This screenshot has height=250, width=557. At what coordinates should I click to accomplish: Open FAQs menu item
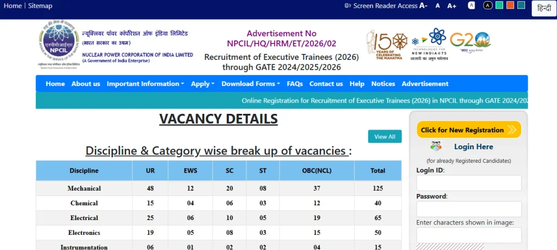[295, 84]
